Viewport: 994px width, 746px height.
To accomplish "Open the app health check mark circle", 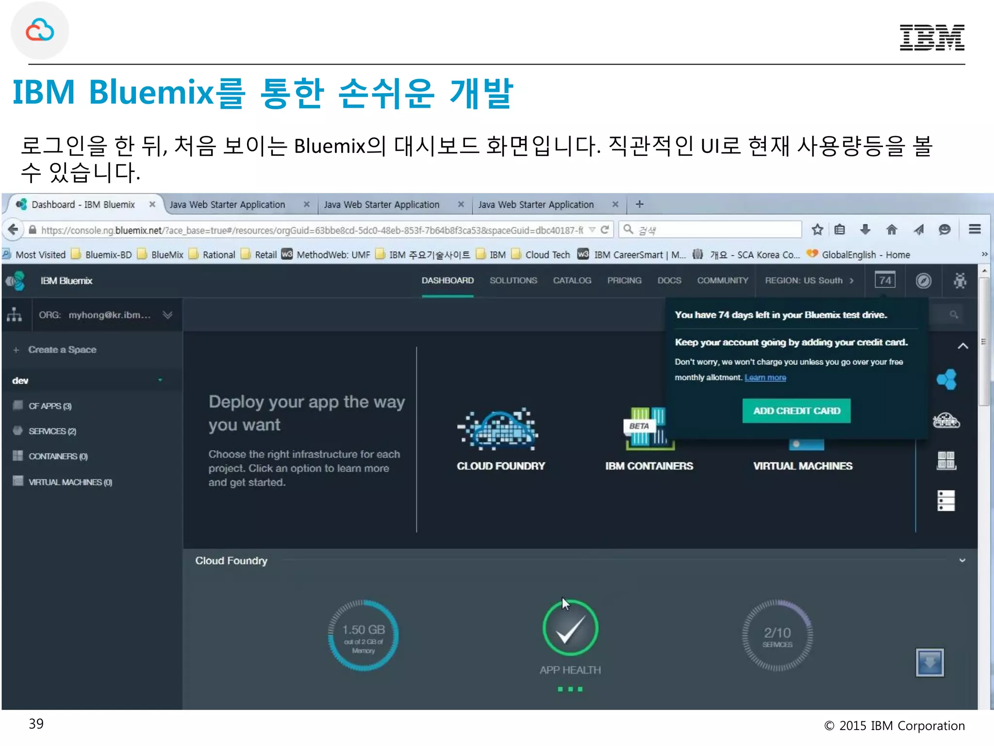I will click(x=570, y=628).
